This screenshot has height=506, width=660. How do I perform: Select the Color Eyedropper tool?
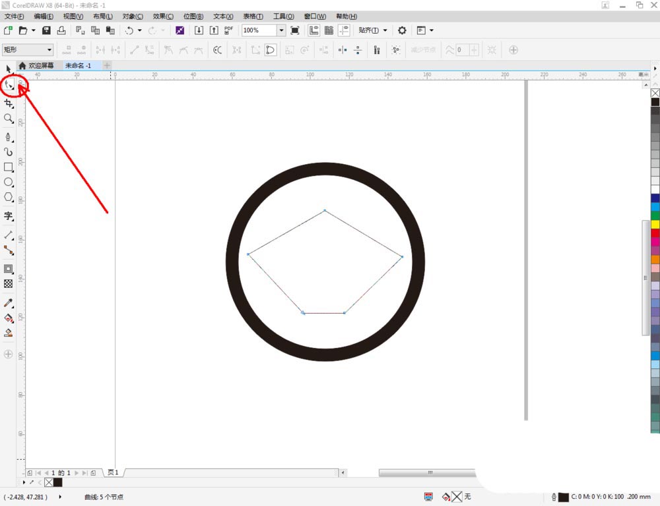pyautogui.click(x=9, y=302)
